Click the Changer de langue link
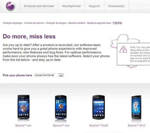 click(56, 23)
